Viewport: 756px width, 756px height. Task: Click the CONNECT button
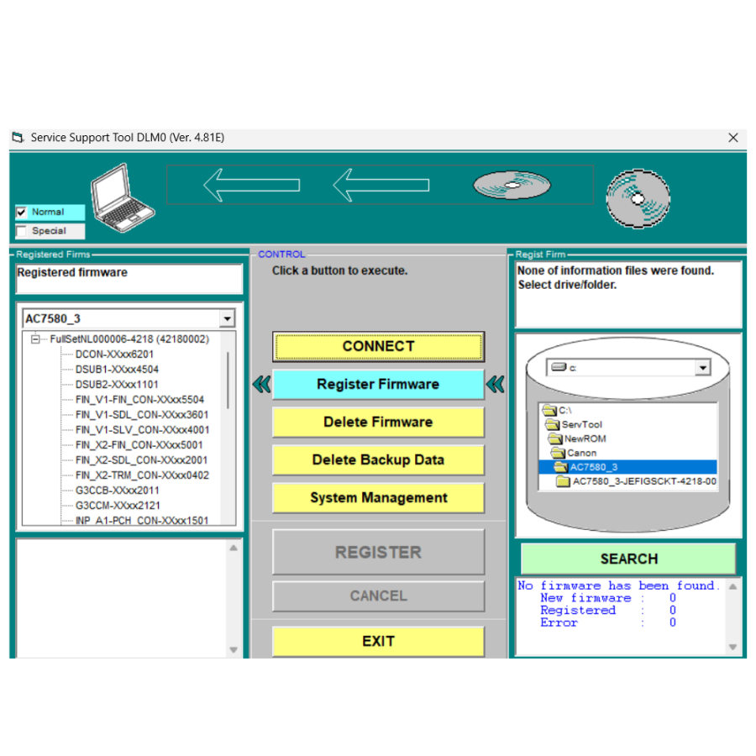click(379, 346)
